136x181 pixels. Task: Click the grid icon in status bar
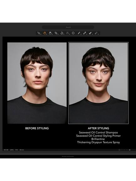pyautogui.click(x=130, y=150)
